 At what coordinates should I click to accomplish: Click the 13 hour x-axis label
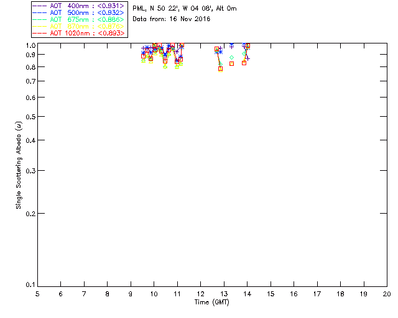click(224, 294)
